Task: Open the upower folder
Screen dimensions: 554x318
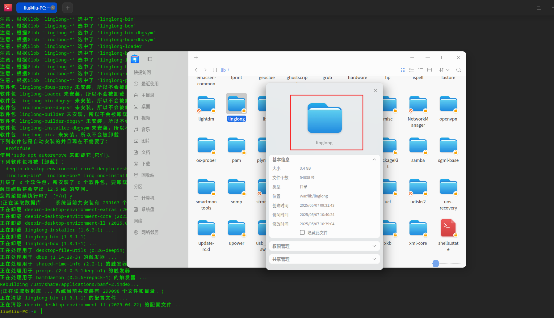Action: (x=236, y=229)
